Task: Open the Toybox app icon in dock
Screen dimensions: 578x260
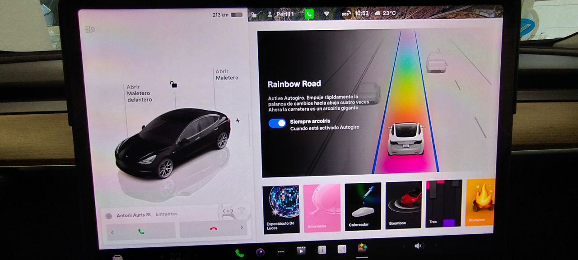Action: click(362, 248)
